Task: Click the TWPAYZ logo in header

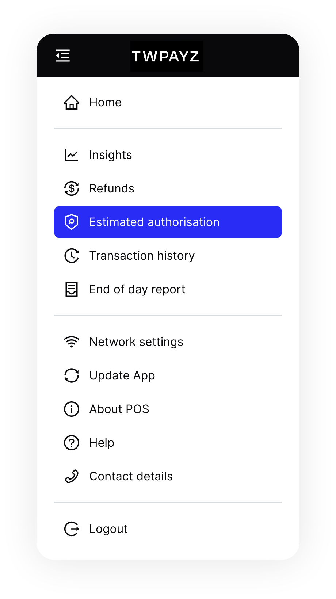Action: (x=167, y=56)
